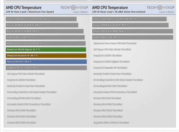Click Sapphire Nitro+ S240-A 94.6 °C bar
179x132 pixels.
(x=46, y=68)
